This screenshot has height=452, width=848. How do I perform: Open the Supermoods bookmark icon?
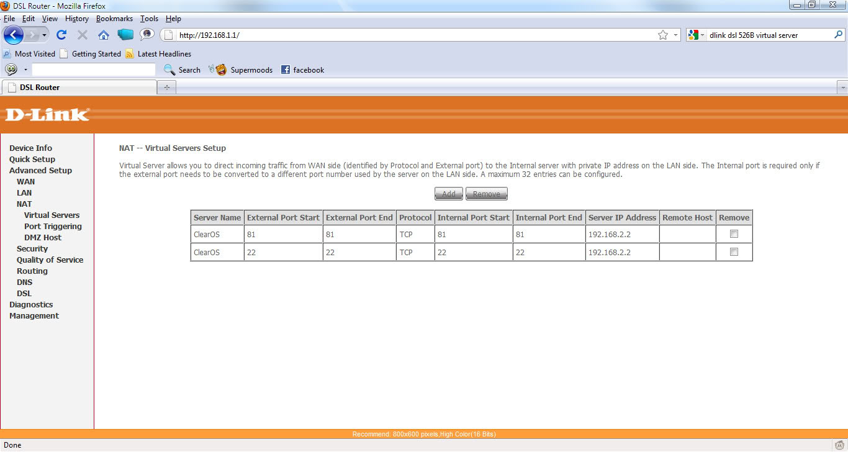[x=219, y=70]
